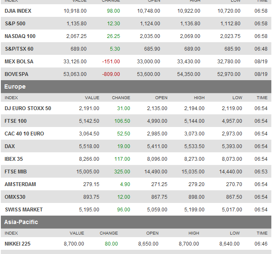Select the NIKKEI 225 index name
This screenshot has width=276, height=254.
(x=18, y=244)
